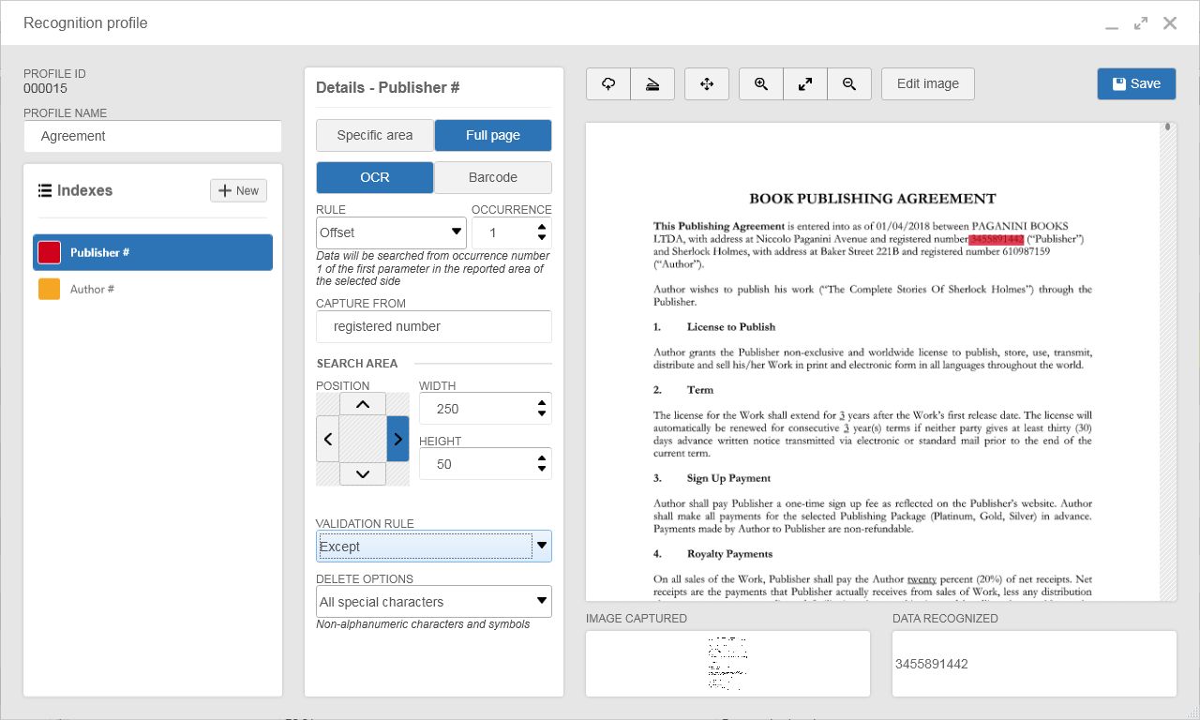Viewport: 1200px width, 720px height.
Task: Expand the Validation rule dropdown
Action: pyautogui.click(x=434, y=547)
